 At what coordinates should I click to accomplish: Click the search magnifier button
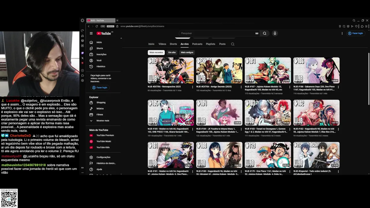coord(264,33)
